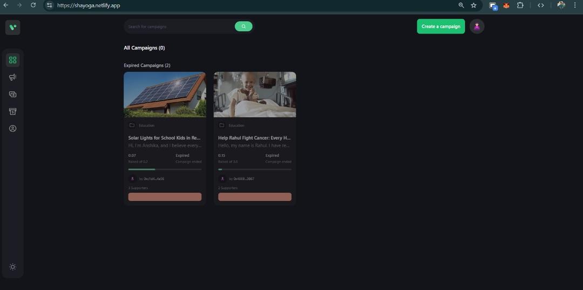Click Hello, my name is Rahul description
583x290 pixels.
254,146
